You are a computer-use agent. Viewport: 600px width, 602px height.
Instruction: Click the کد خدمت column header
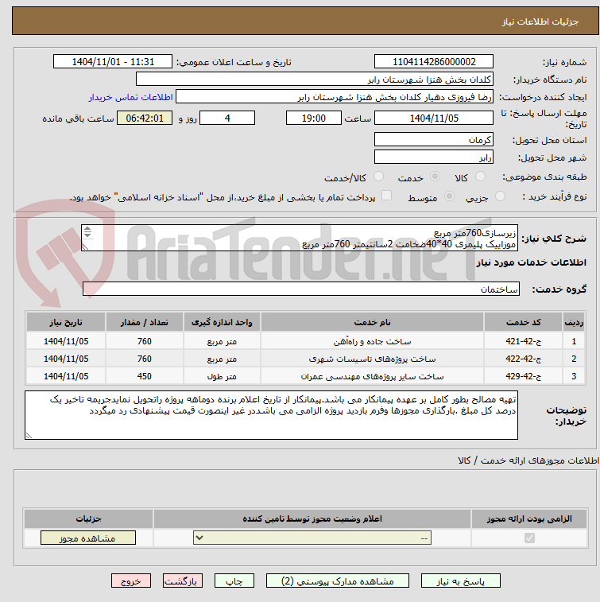523,322
